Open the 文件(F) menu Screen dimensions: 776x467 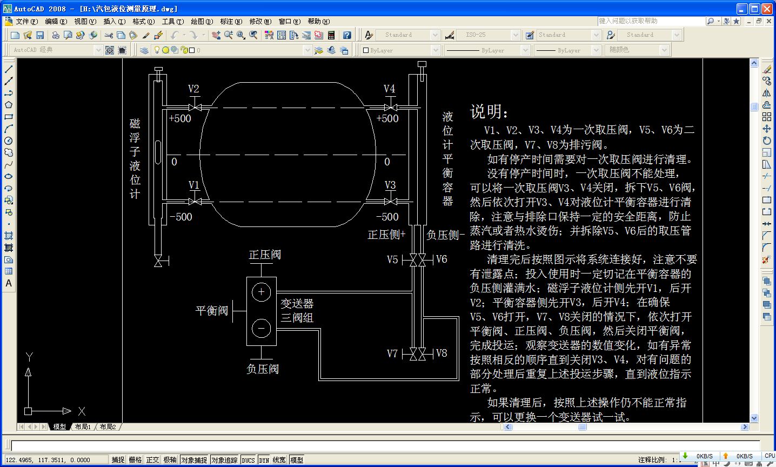(26, 22)
